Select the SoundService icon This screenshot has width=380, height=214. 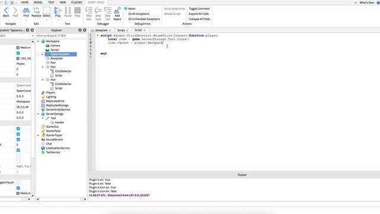coord(43,140)
